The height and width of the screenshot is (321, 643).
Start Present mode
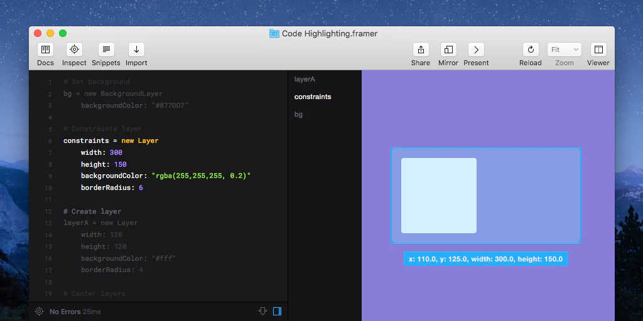[476, 50]
